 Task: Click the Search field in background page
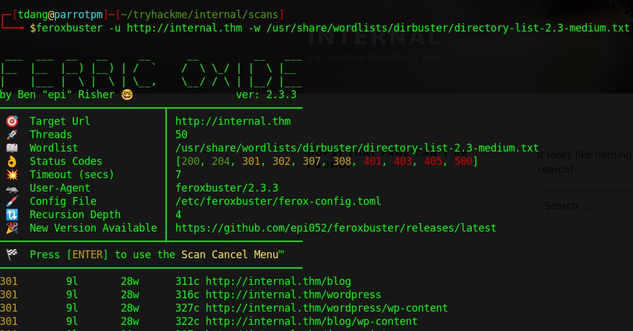tap(584, 206)
